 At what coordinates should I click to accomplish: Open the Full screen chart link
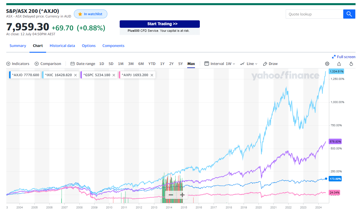pyautogui.click(x=344, y=57)
